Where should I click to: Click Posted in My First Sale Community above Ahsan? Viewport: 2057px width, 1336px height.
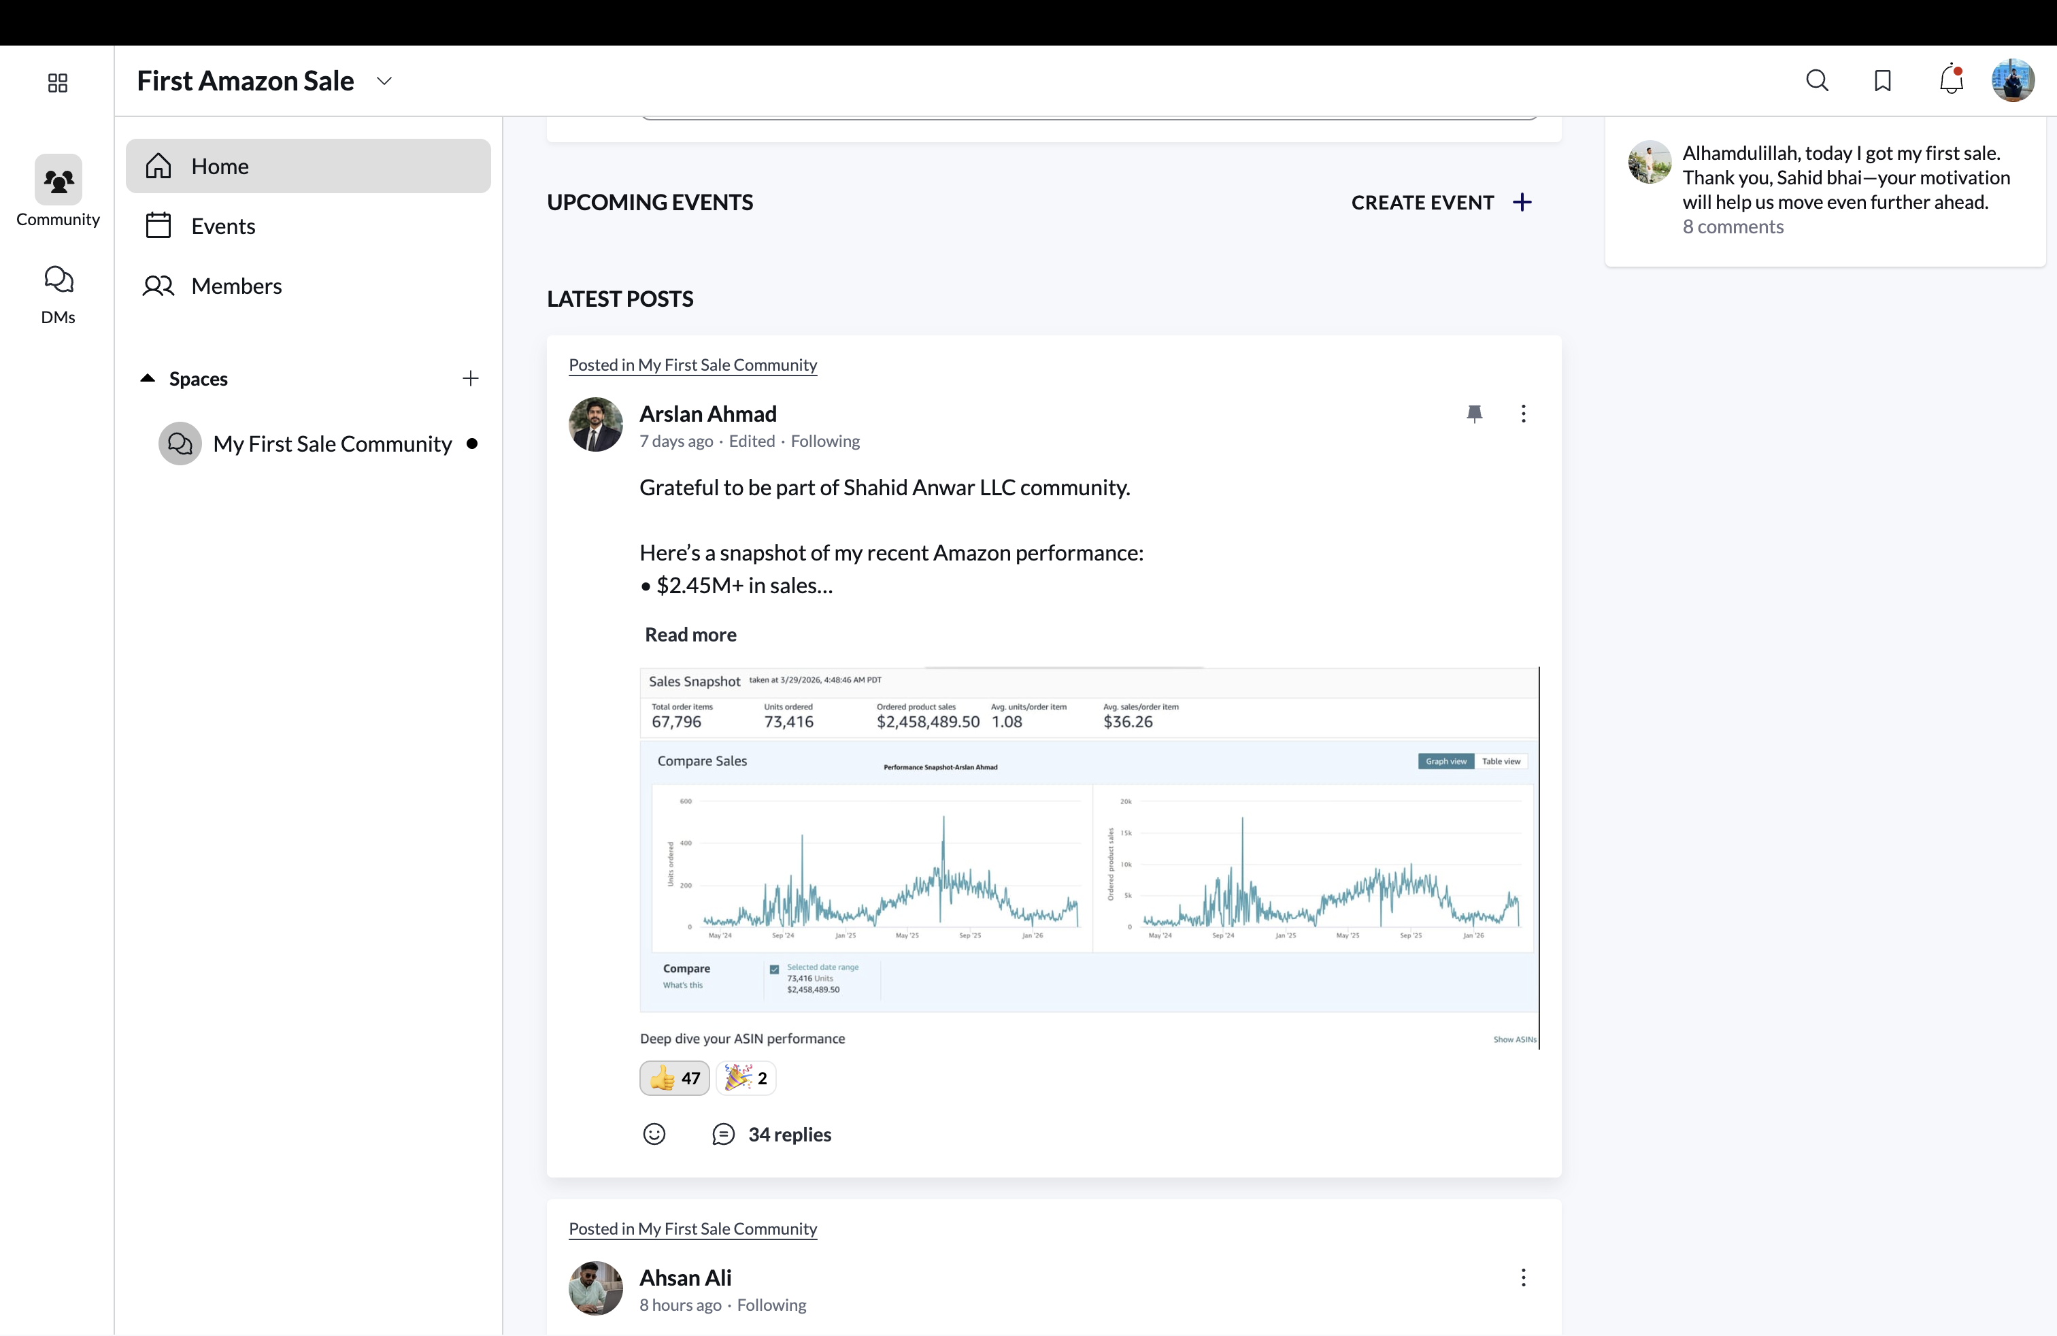[692, 1229]
